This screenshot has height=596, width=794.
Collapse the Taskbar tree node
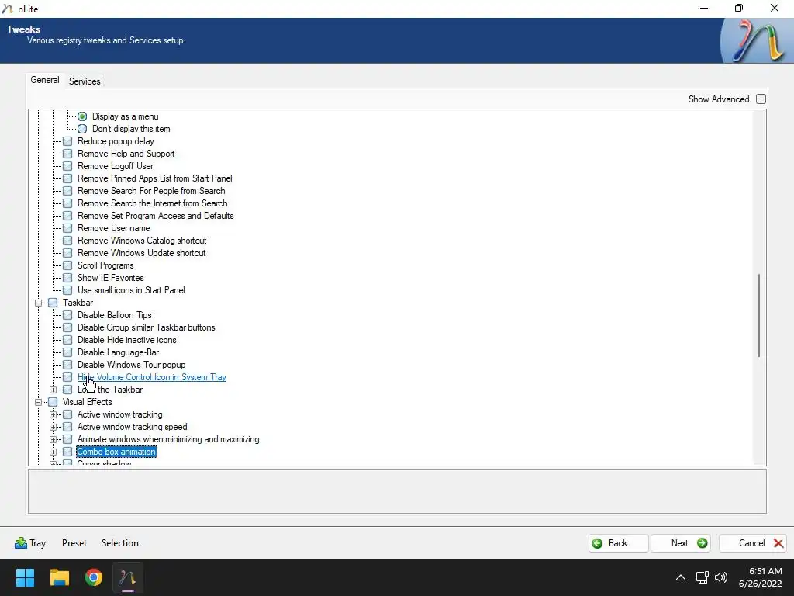(38, 303)
